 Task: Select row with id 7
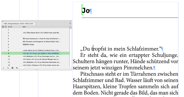click(x=35, y=47)
